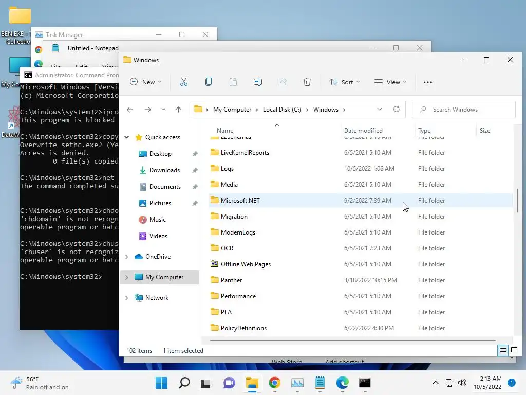Go up one folder level arrow
This screenshot has height=395, width=526.
tap(178, 110)
